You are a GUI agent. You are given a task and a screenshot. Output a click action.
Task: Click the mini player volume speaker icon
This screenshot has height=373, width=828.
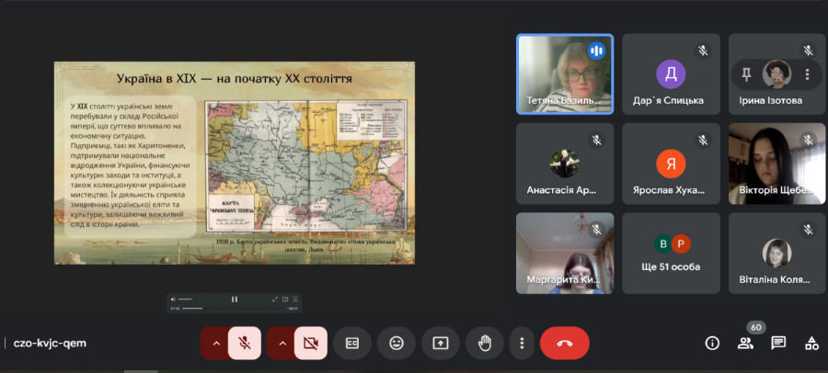click(x=173, y=300)
